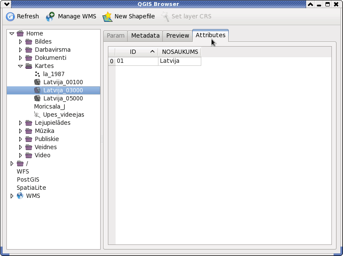
Task: Click the NOSAUKUMS column header
Action: point(179,52)
